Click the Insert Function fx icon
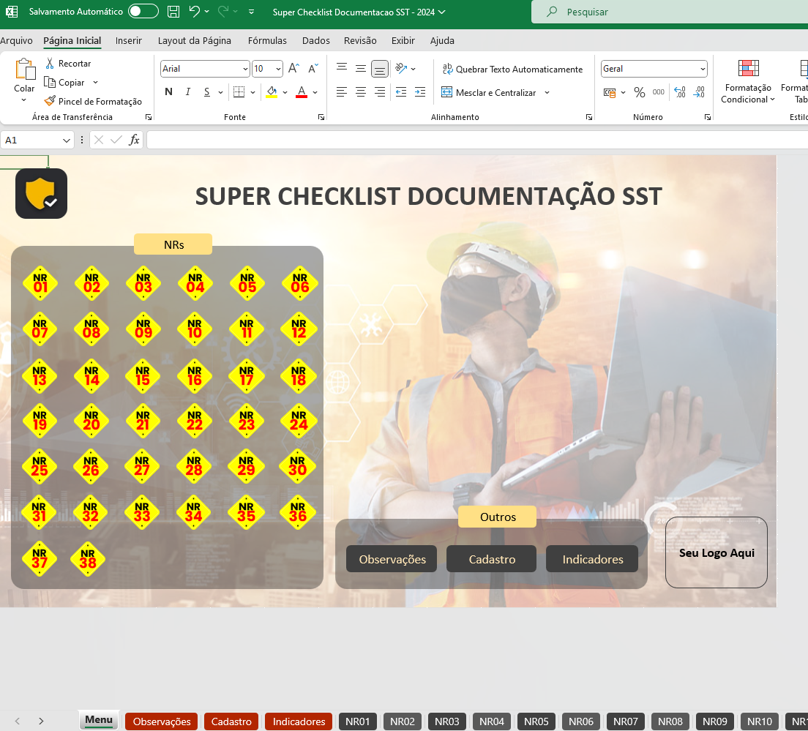The image size is (808, 731). pos(134,140)
